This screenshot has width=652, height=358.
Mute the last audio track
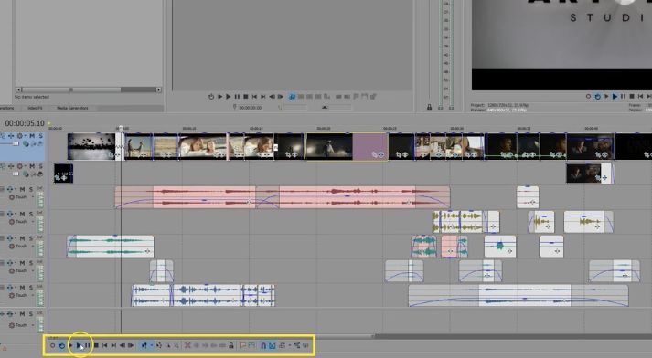[23, 314]
